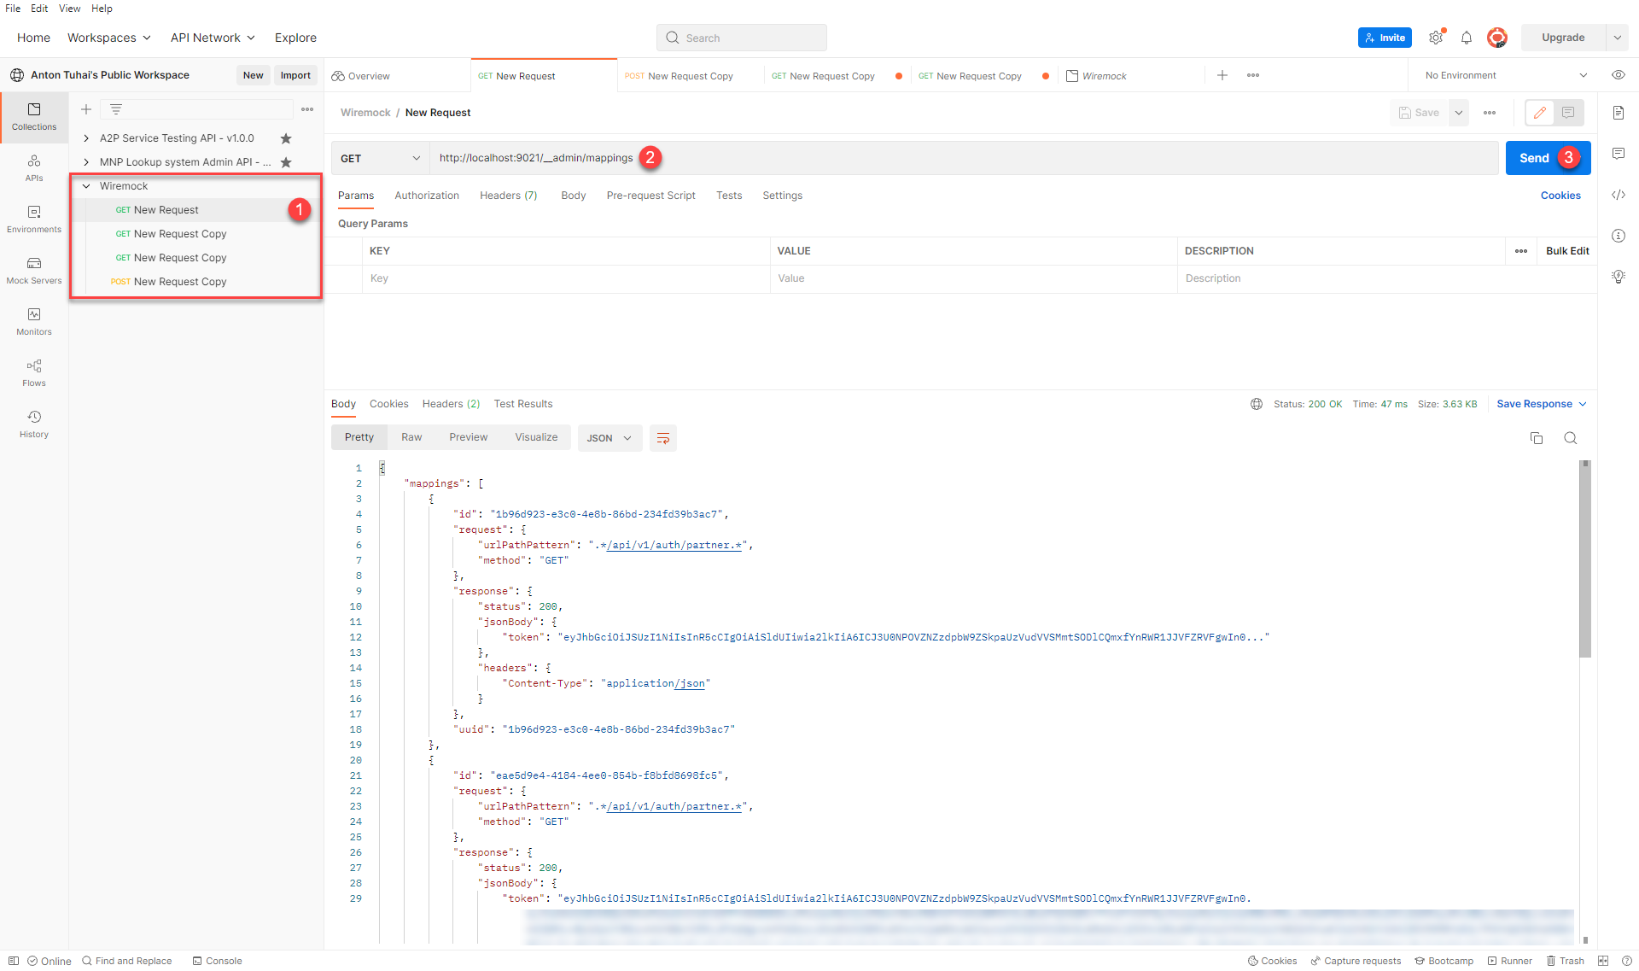Open the Mock Servers sidebar panel
The image size is (1639, 971).
34,270
